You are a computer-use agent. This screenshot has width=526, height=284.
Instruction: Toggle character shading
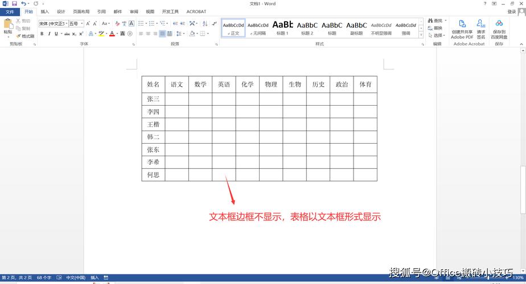122,34
